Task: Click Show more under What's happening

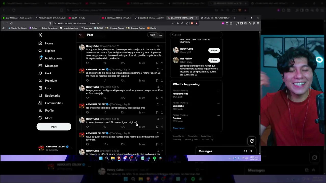Action: (178, 128)
